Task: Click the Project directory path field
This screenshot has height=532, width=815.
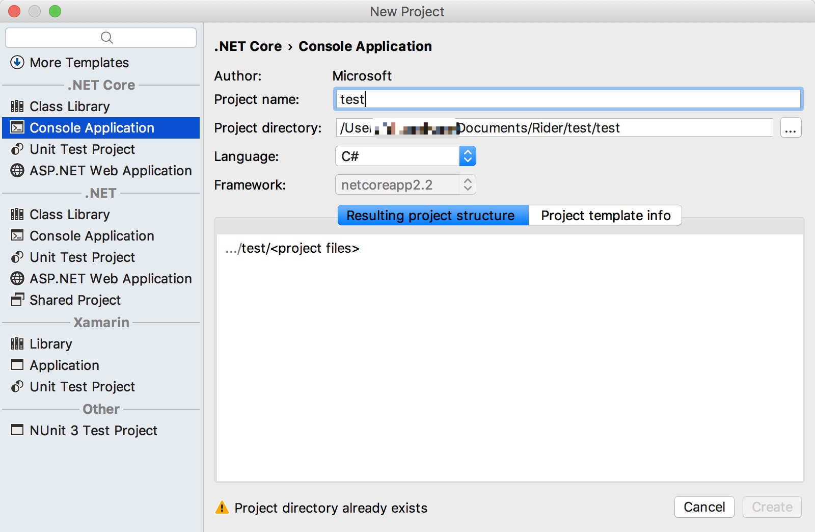Action: click(554, 128)
